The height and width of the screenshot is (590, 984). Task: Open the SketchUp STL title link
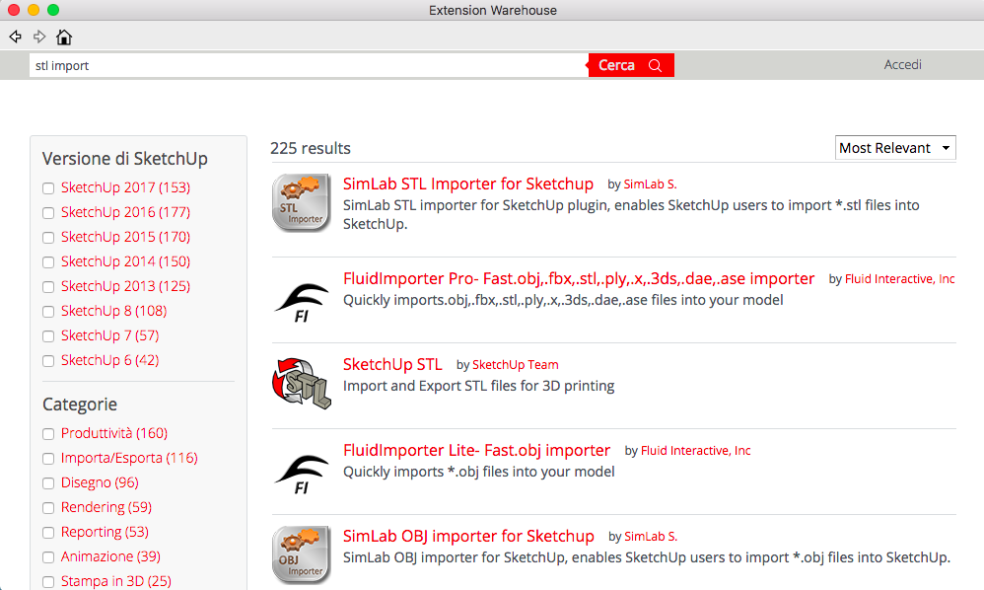392,365
